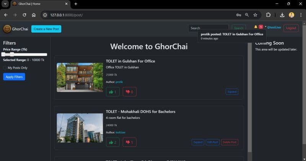
Task: Click the 'Selected Range: 0 - 10000 Tk' text
Action: pos(24,60)
